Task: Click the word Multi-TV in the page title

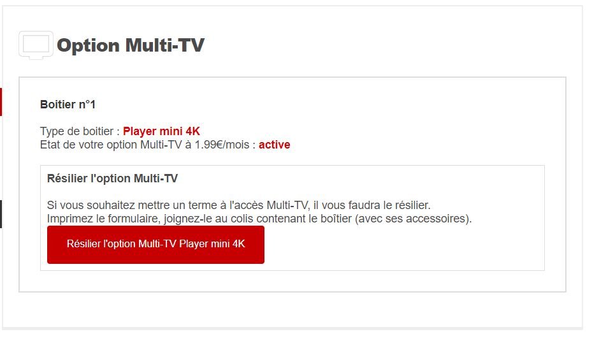Action: point(164,45)
